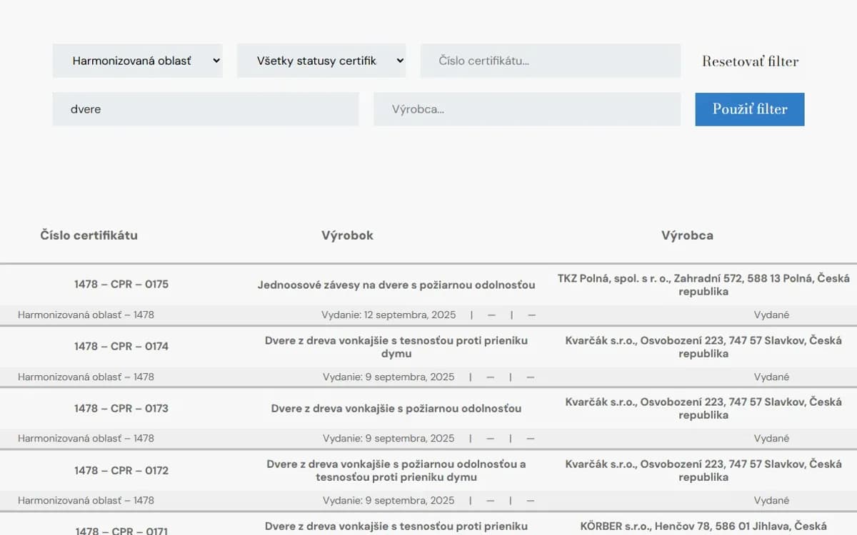Viewport: 857px width, 535px height.
Task: Click the Číslo certifikátu column header
Action: tap(89, 235)
